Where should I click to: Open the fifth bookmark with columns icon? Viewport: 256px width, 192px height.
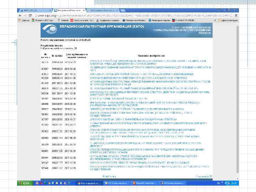pyautogui.click(x=108, y=20)
